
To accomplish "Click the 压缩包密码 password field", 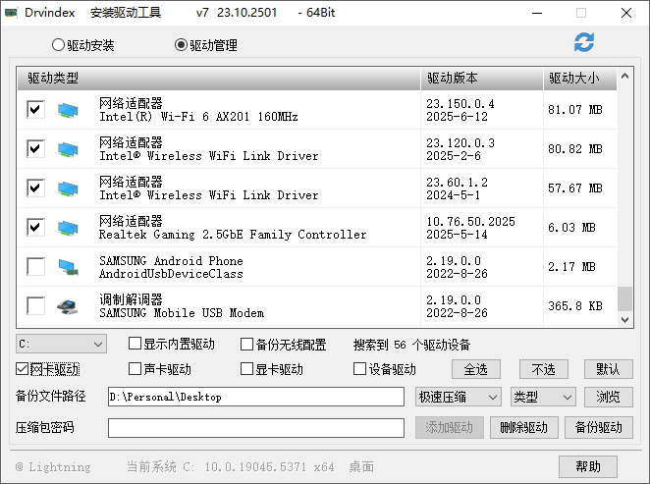I will [256, 428].
